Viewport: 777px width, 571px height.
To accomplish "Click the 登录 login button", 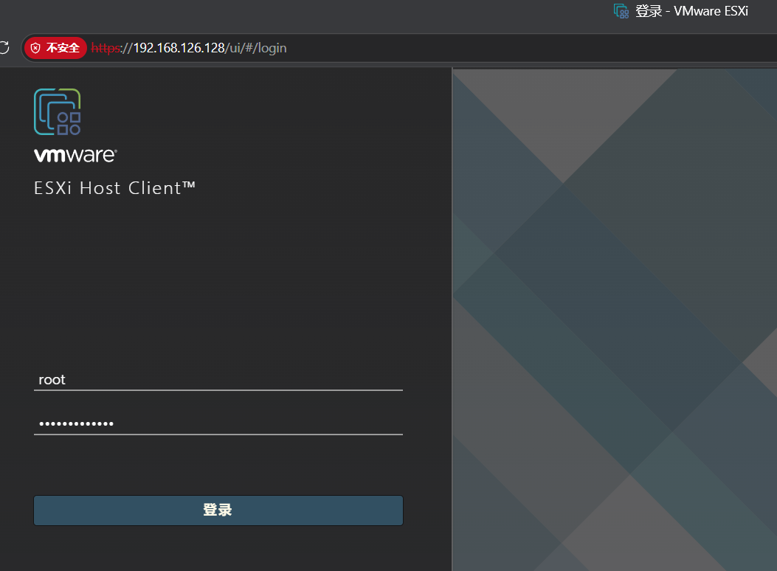I will 218,510.
